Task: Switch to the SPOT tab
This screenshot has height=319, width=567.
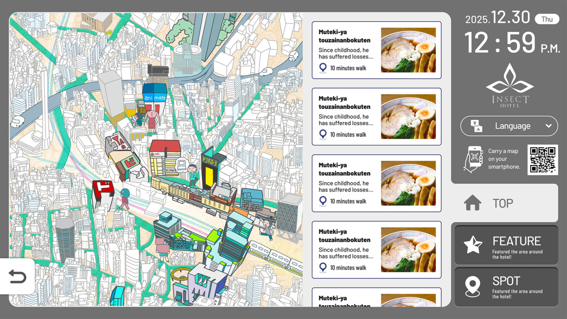Action: (506, 287)
